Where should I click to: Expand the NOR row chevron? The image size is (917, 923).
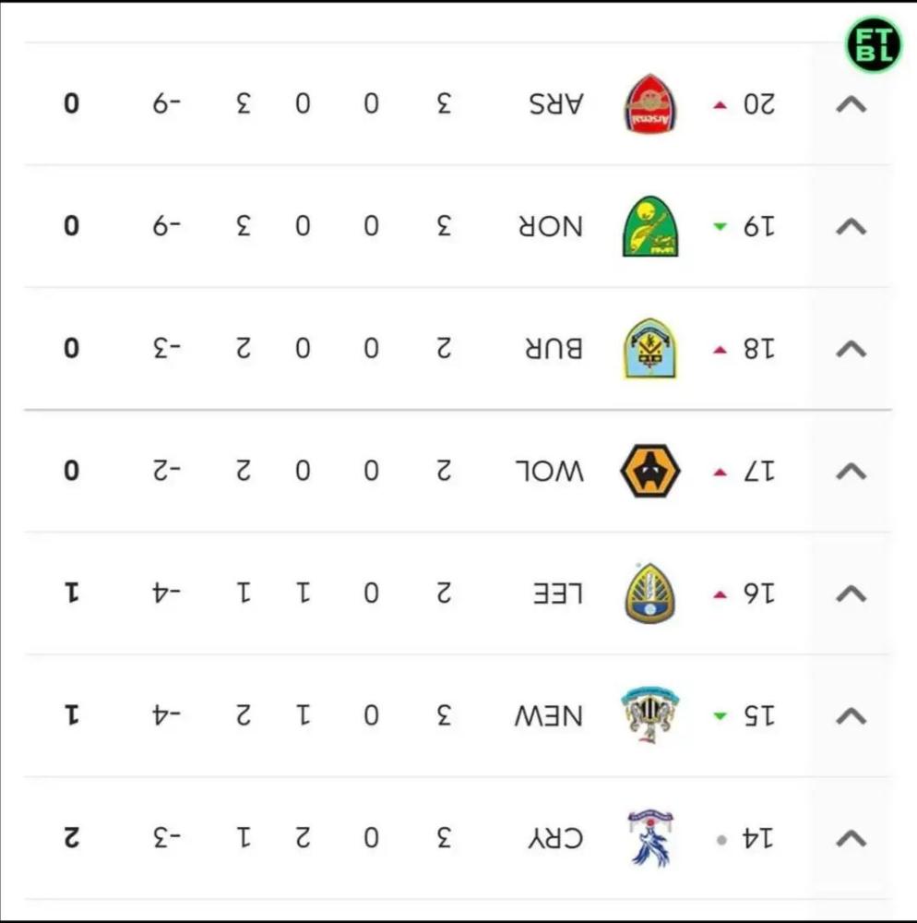point(851,227)
